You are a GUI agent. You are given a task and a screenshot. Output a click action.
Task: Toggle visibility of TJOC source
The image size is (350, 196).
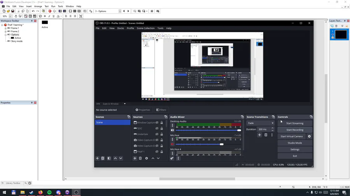click(x=157, y=128)
